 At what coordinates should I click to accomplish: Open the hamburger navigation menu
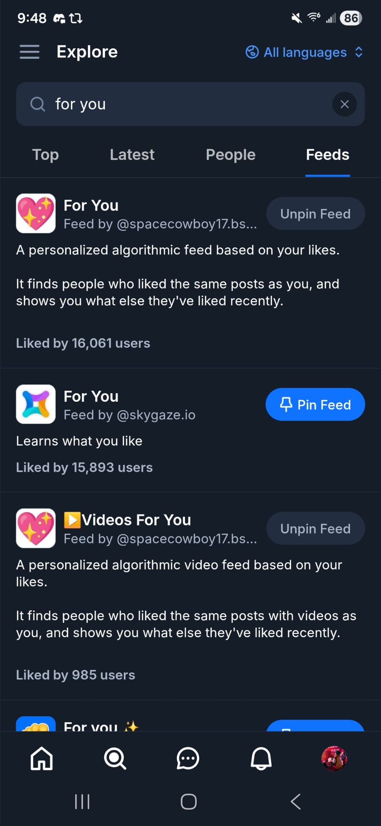29,52
